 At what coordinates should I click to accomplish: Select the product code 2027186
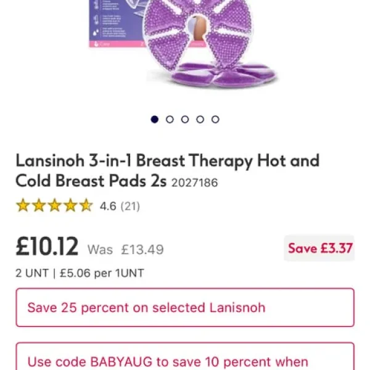pos(194,183)
